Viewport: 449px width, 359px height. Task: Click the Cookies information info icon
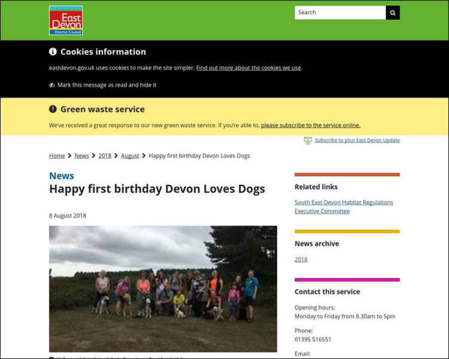[53, 52]
